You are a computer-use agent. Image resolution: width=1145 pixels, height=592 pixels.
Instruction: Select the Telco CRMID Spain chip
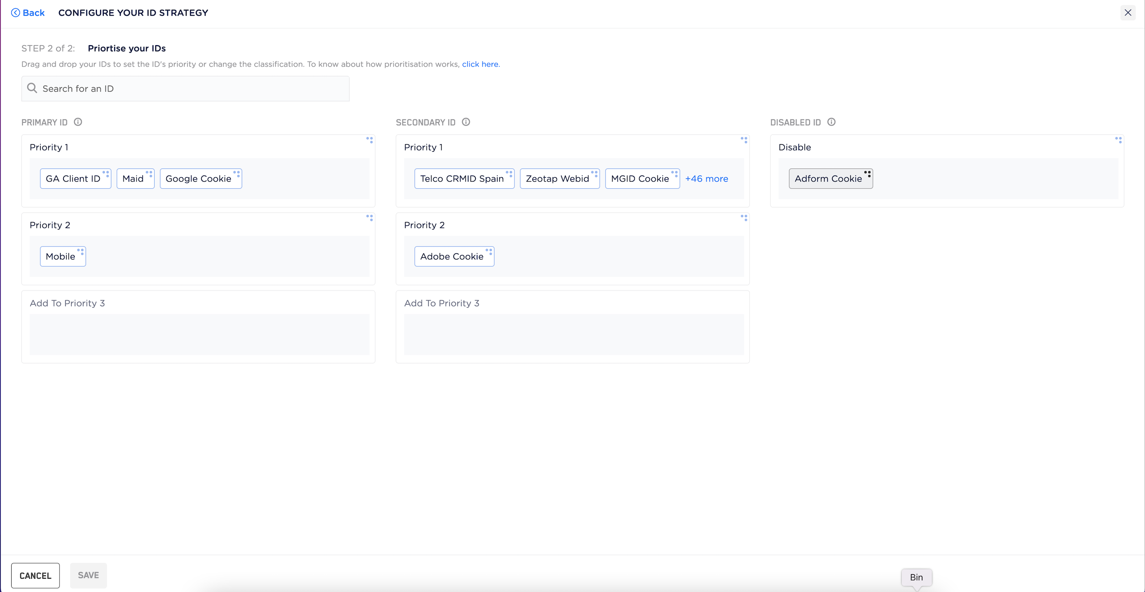click(x=462, y=179)
